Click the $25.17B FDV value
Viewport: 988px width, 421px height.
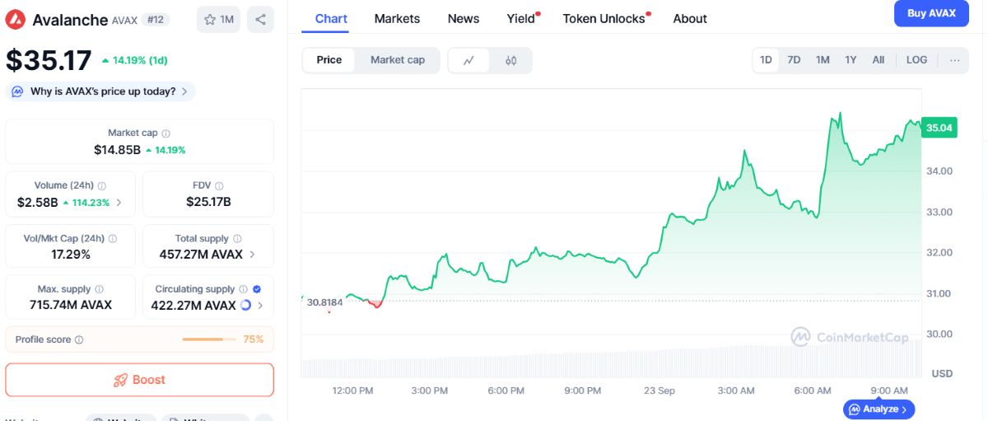208,202
